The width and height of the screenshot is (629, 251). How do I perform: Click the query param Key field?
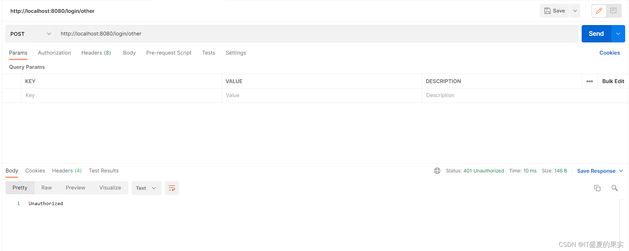point(121,95)
